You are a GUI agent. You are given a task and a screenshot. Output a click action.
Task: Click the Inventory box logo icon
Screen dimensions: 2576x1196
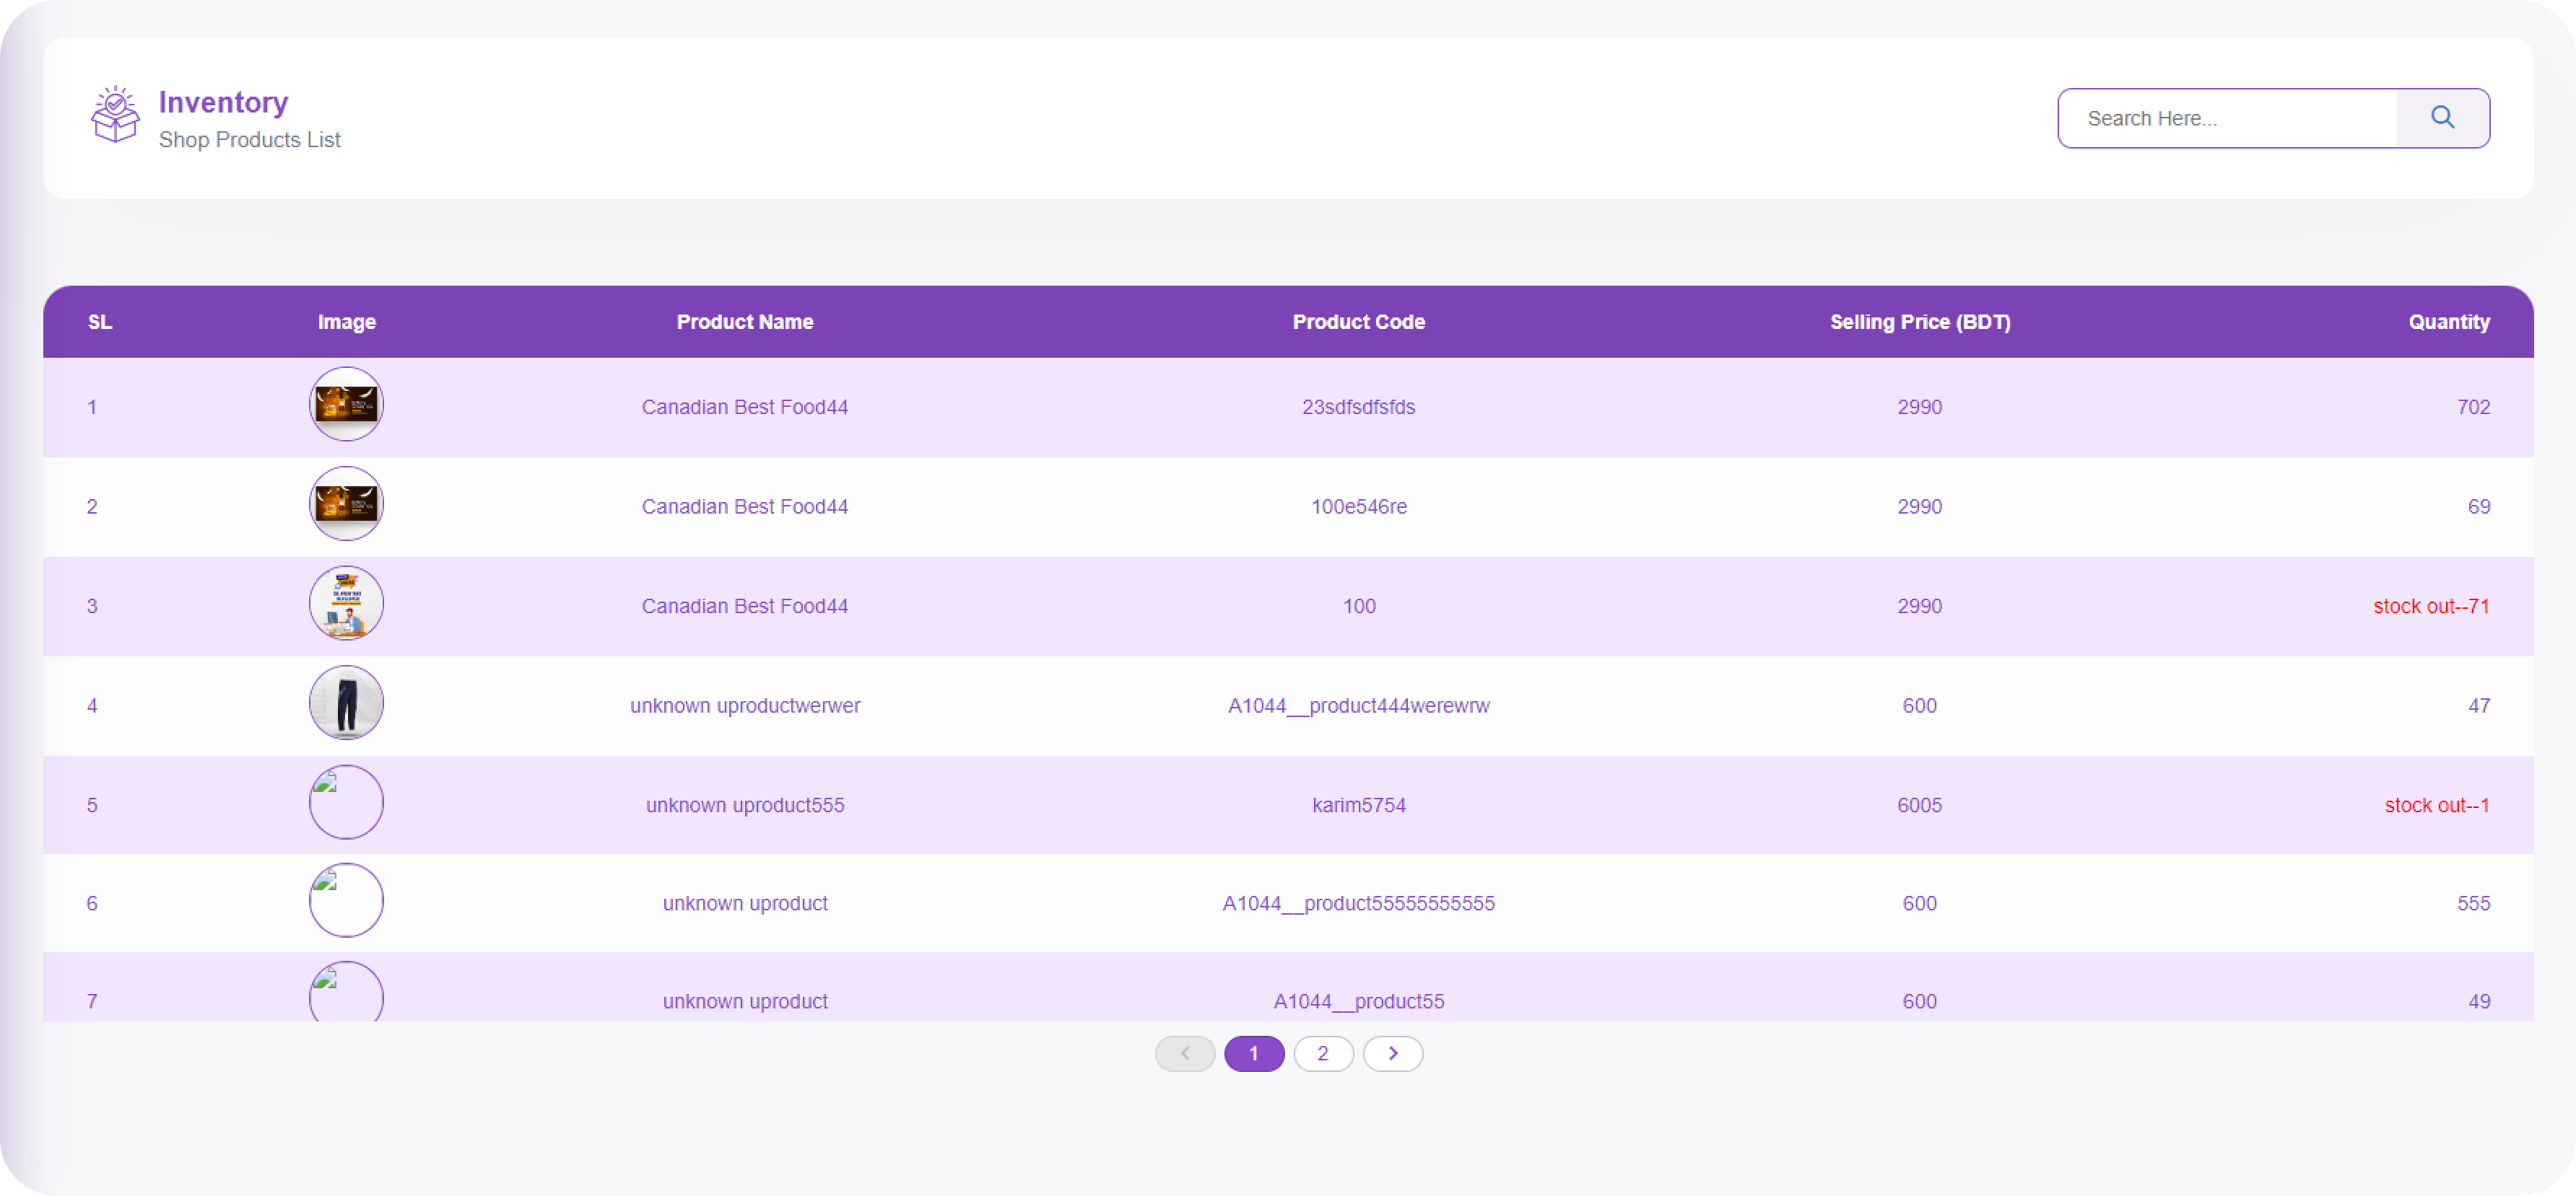pyautogui.click(x=115, y=115)
